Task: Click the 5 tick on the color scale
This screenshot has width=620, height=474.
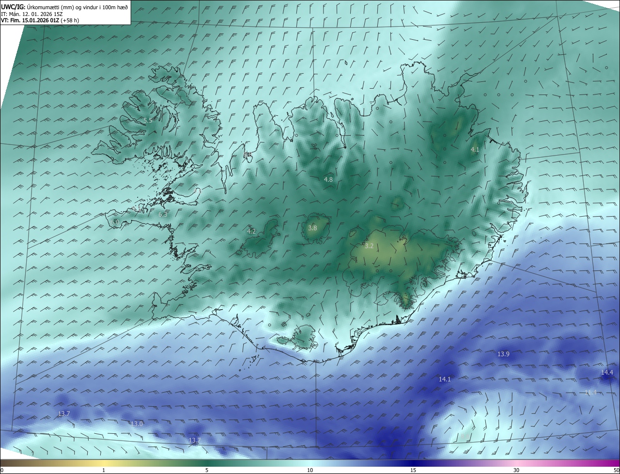Action: pos(207,470)
